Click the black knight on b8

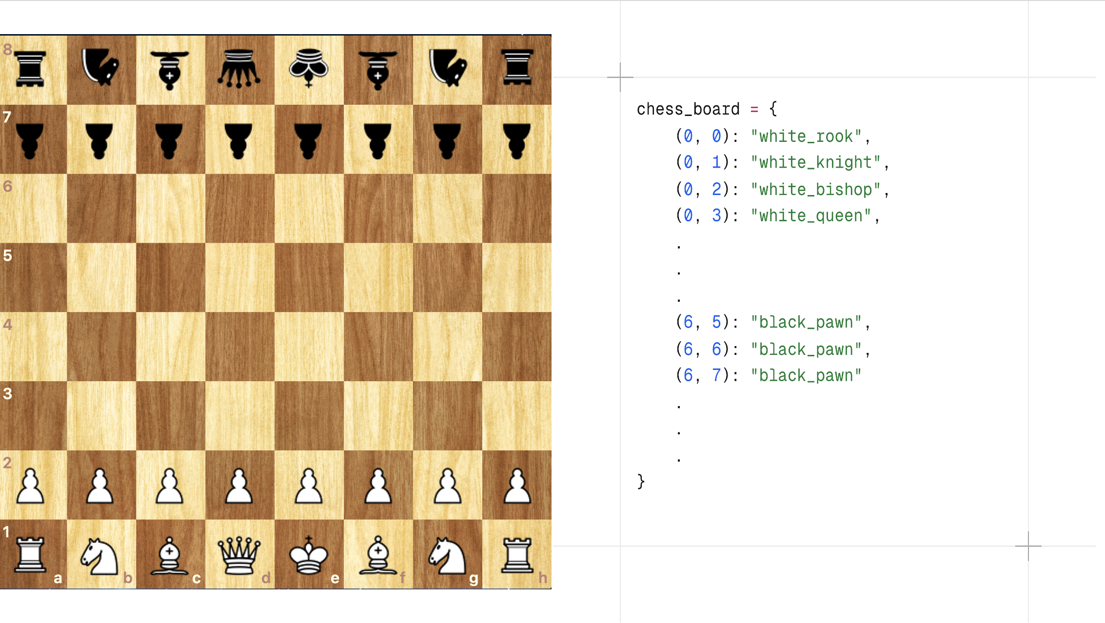click(x=100, y=69)
